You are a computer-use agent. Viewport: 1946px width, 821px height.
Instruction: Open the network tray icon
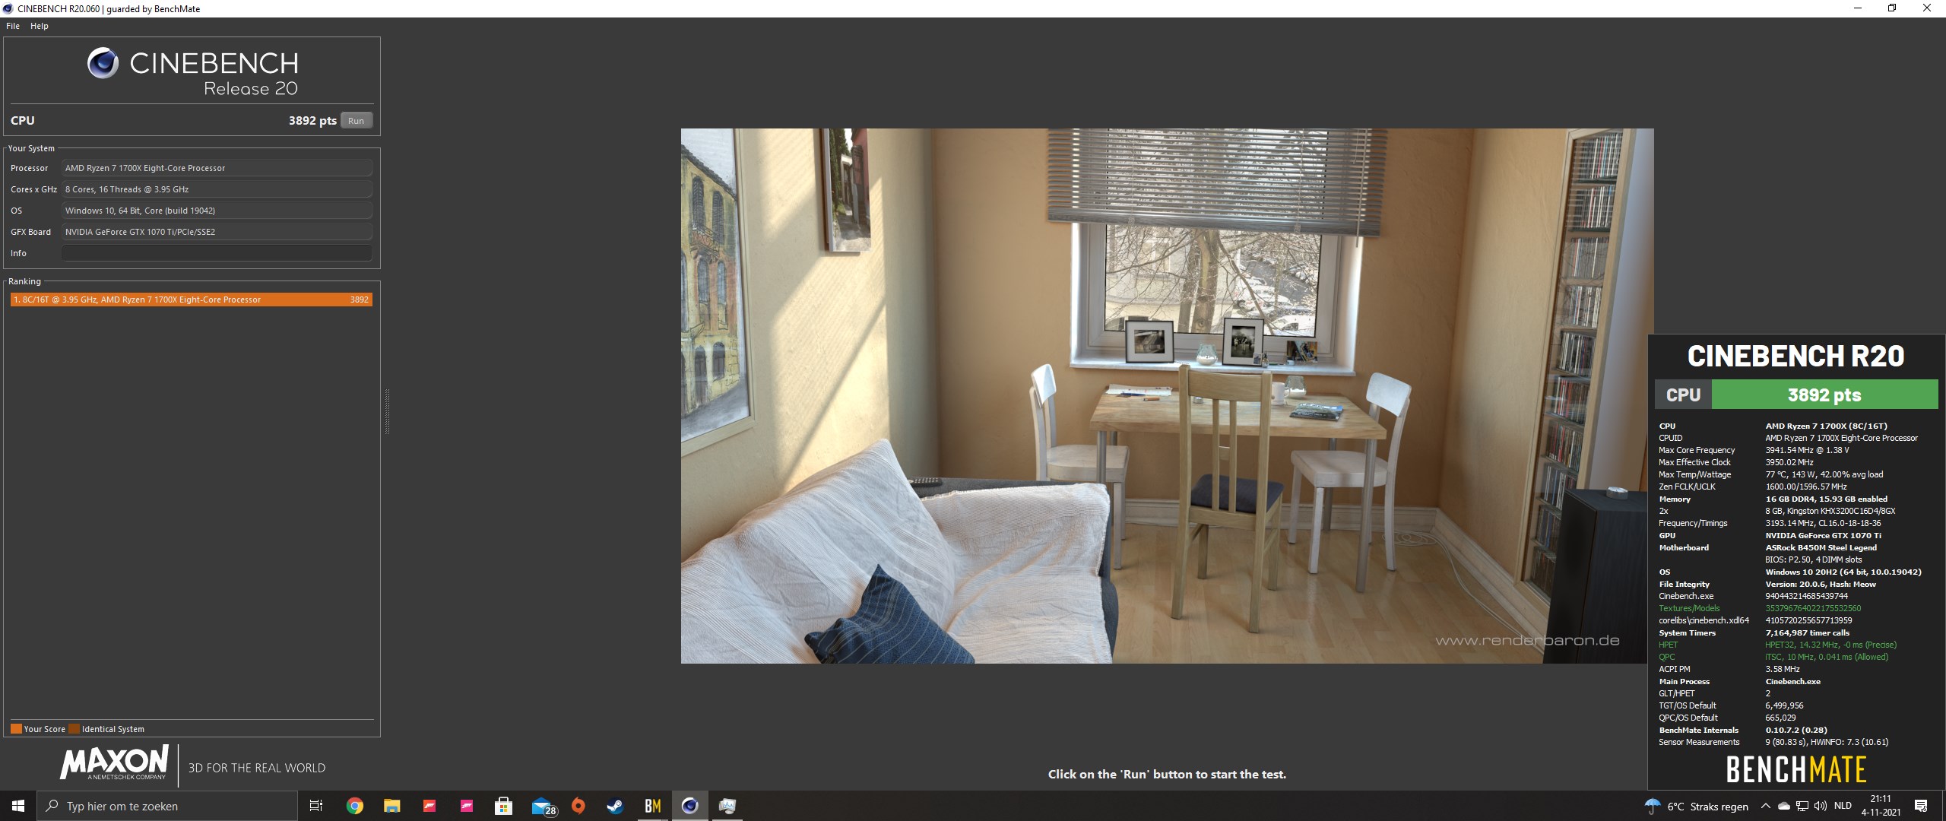[1802, 806]
